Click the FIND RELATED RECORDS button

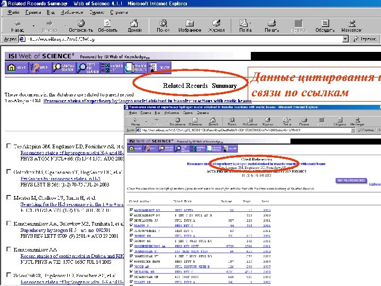coord(351,181)
